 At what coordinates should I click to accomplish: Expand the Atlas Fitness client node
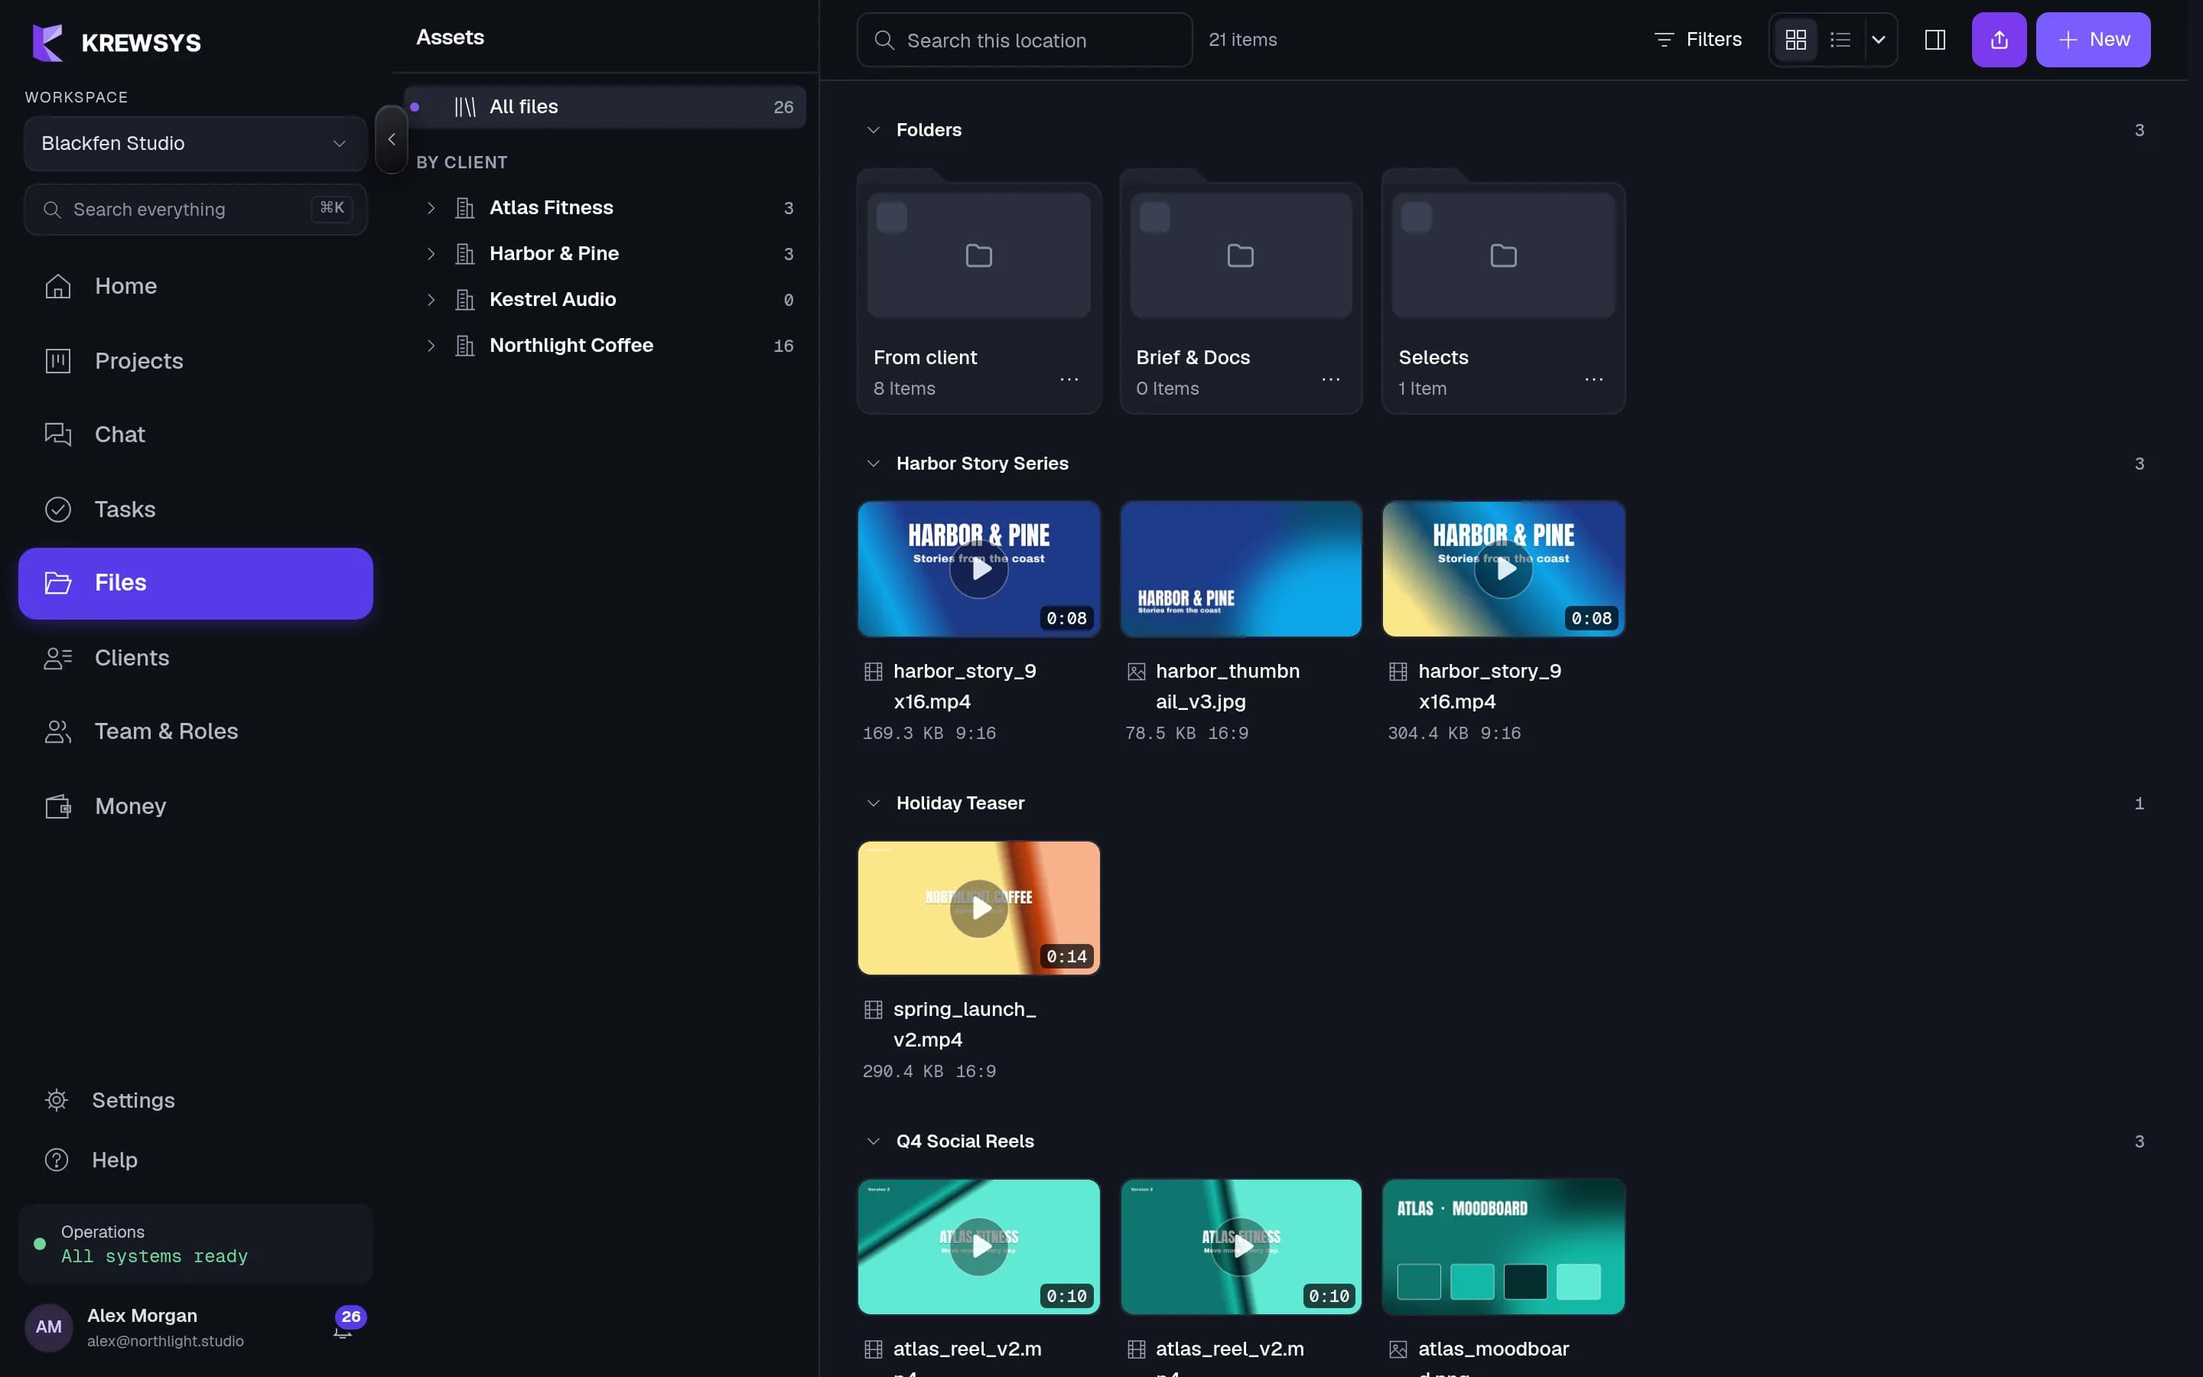click(431, 207)
